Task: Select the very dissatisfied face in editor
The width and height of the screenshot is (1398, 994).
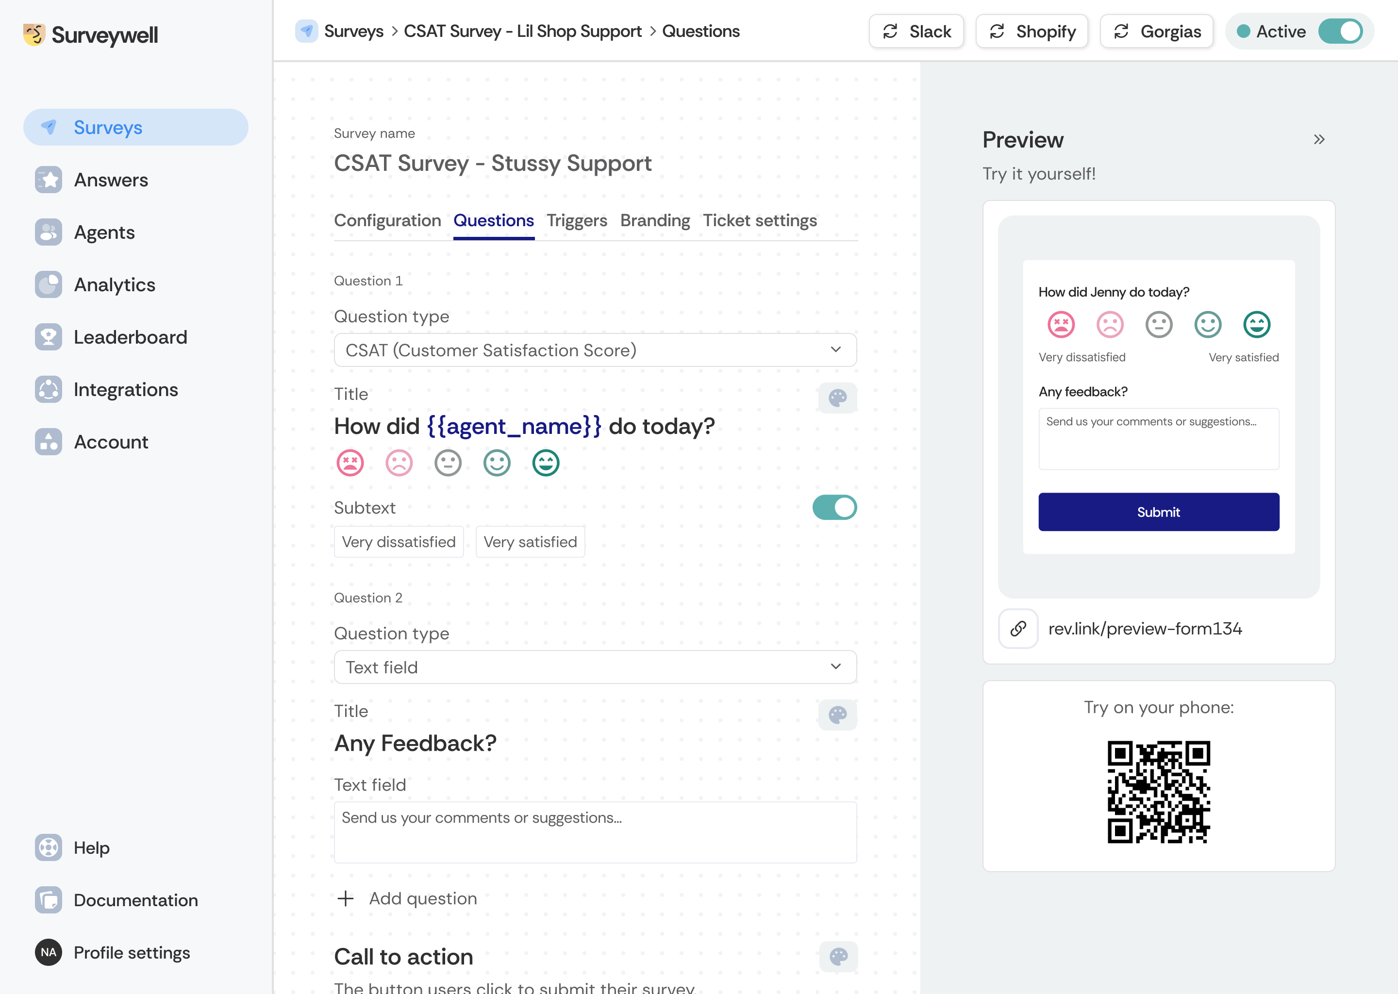Action: (350, 463)
